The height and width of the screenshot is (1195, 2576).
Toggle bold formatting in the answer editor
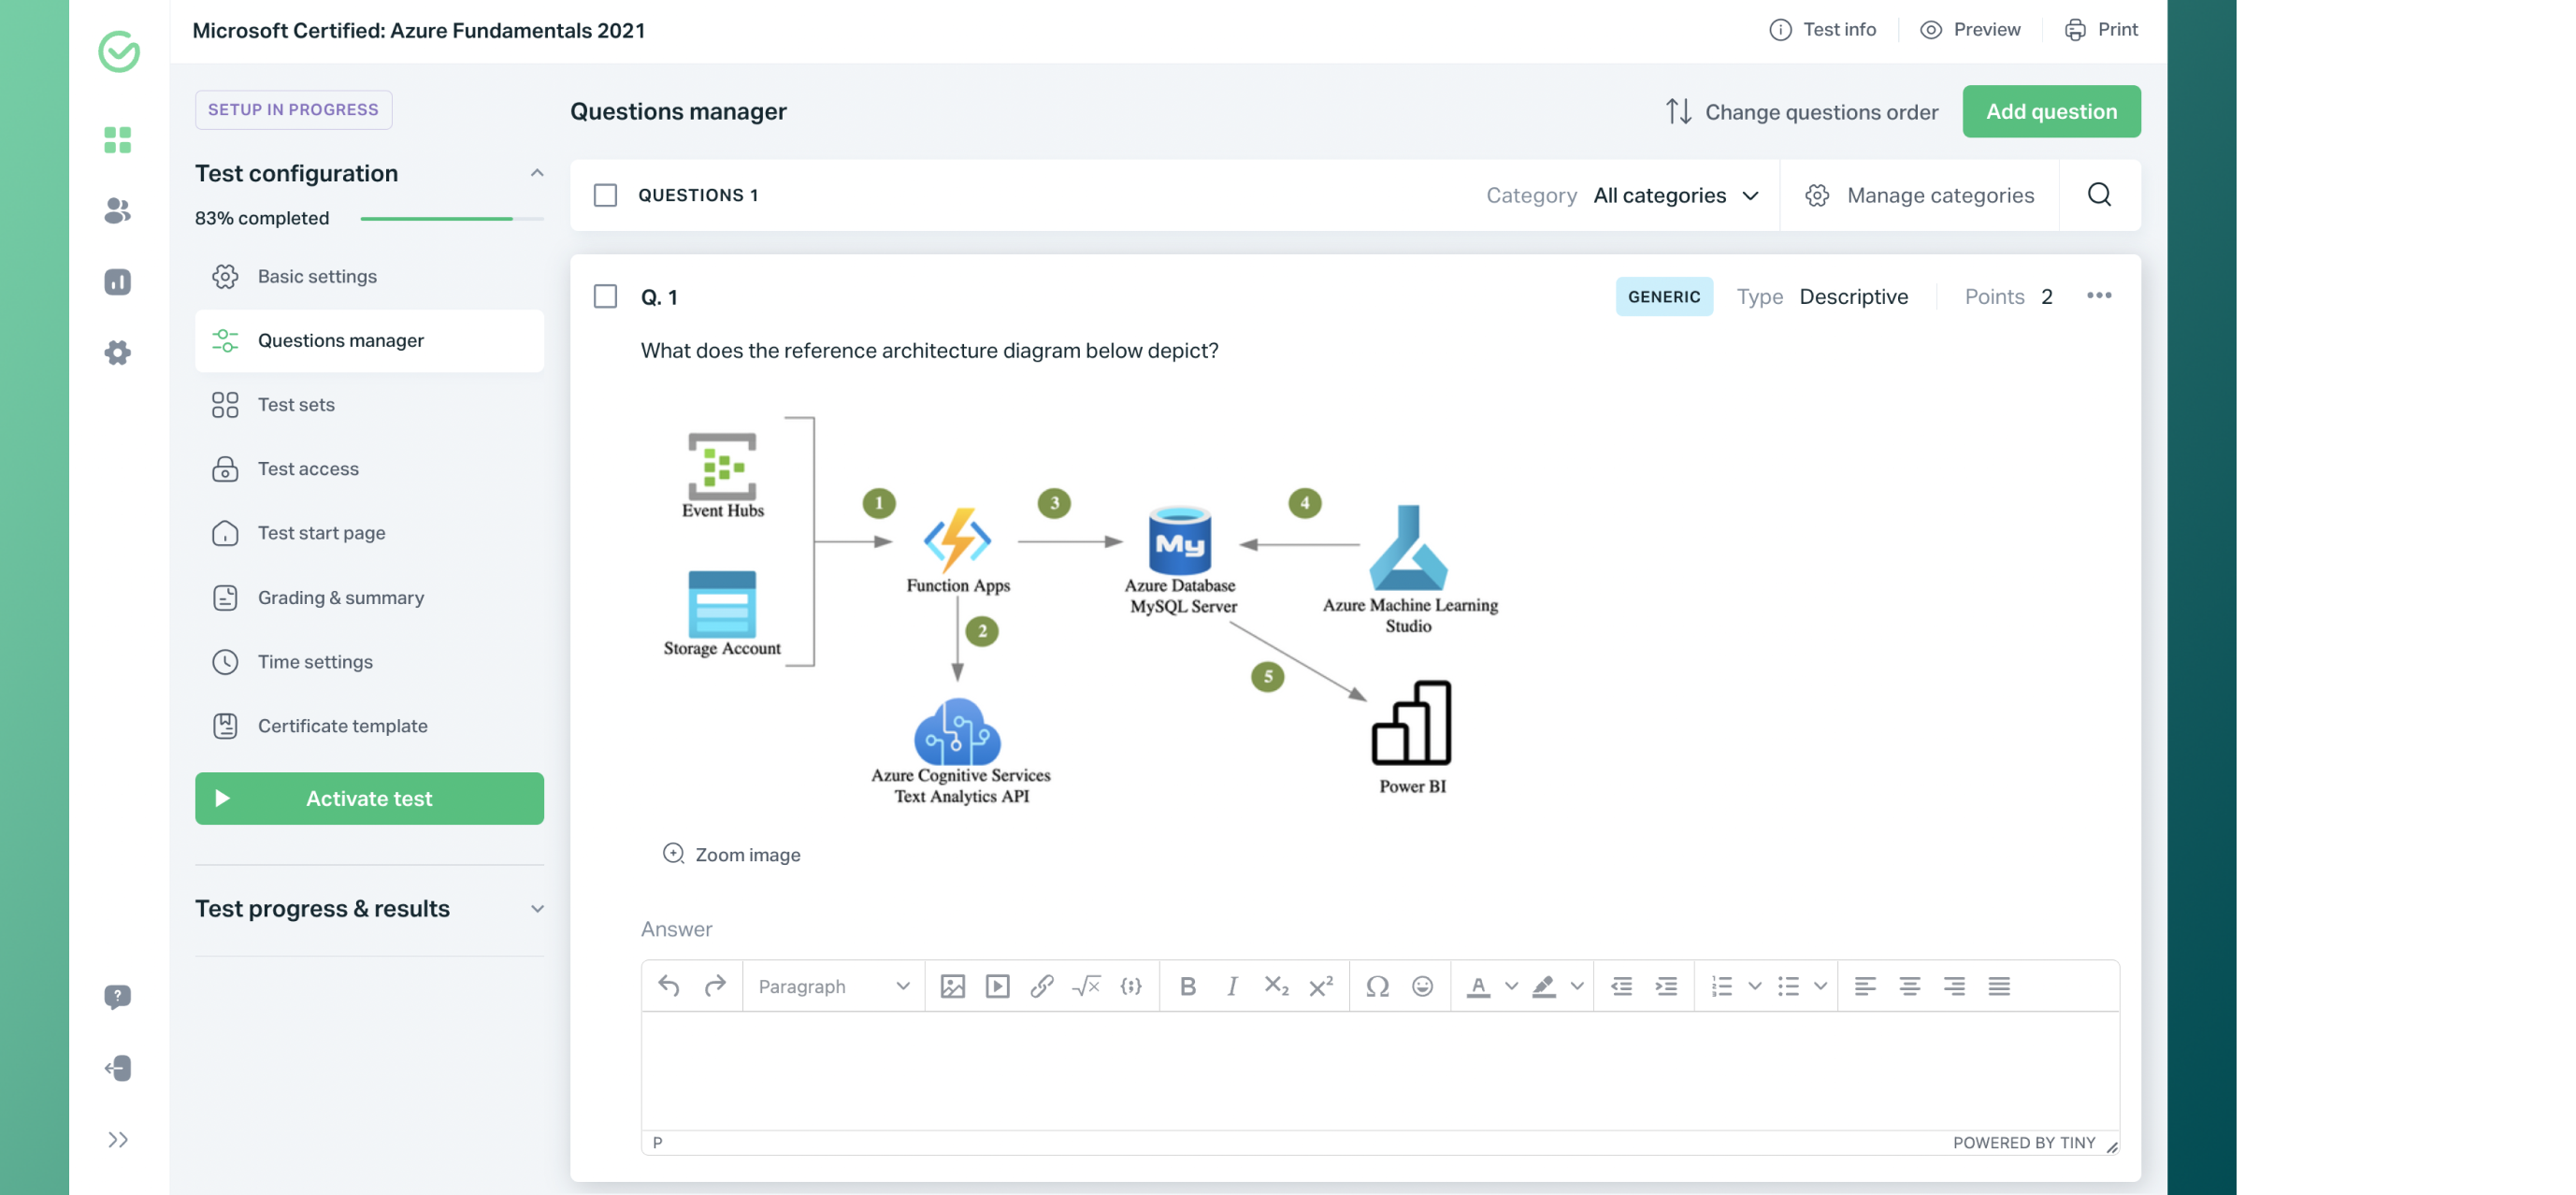click(x=1188, y=986)
